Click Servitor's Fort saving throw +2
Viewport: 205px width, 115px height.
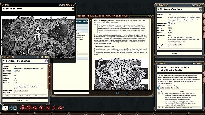pos(15,90)
